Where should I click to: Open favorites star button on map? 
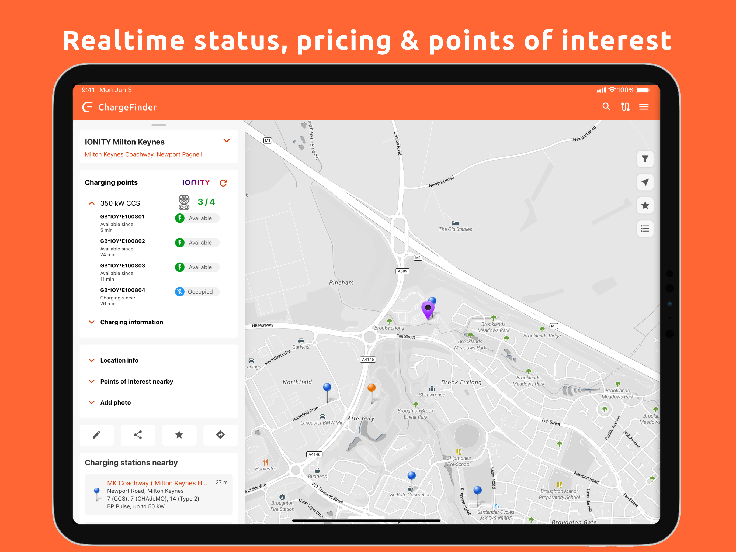click(645, 205)
